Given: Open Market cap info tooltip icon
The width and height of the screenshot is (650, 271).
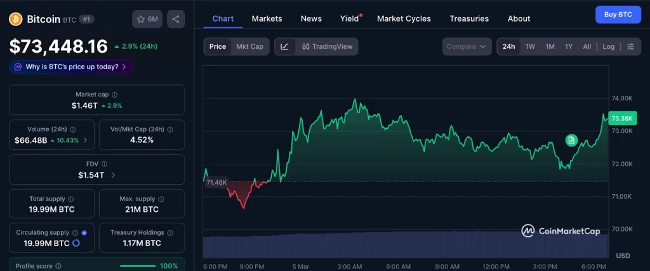Looking at the screenshot, I should (x=114, y=95).
